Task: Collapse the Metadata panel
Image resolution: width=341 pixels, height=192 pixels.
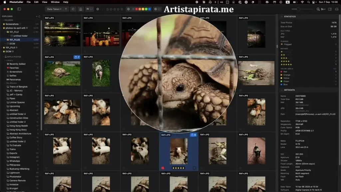Action: click(282, 90)
